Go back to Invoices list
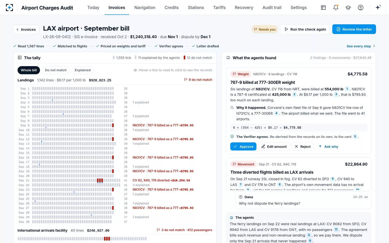This screenshot has width=389, height=243. pyautogui.click(x=26, y=29)
